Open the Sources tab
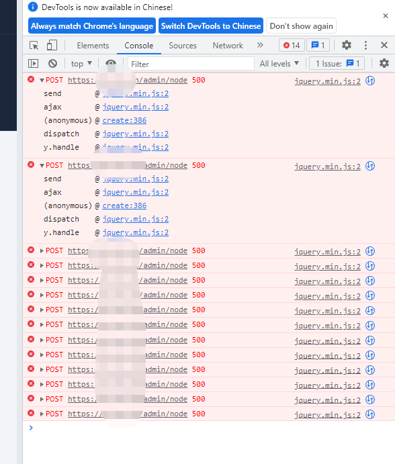 pyautogui.click(x=183, y=46)
